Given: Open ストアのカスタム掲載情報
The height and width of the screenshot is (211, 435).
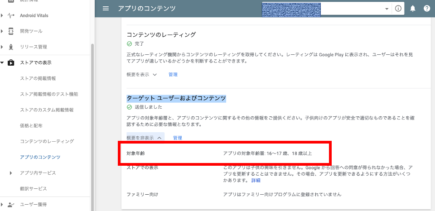Looking at the screenshot, I should (x=47, y=110).
